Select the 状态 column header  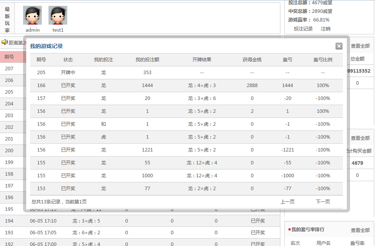[x=68, y=60]
